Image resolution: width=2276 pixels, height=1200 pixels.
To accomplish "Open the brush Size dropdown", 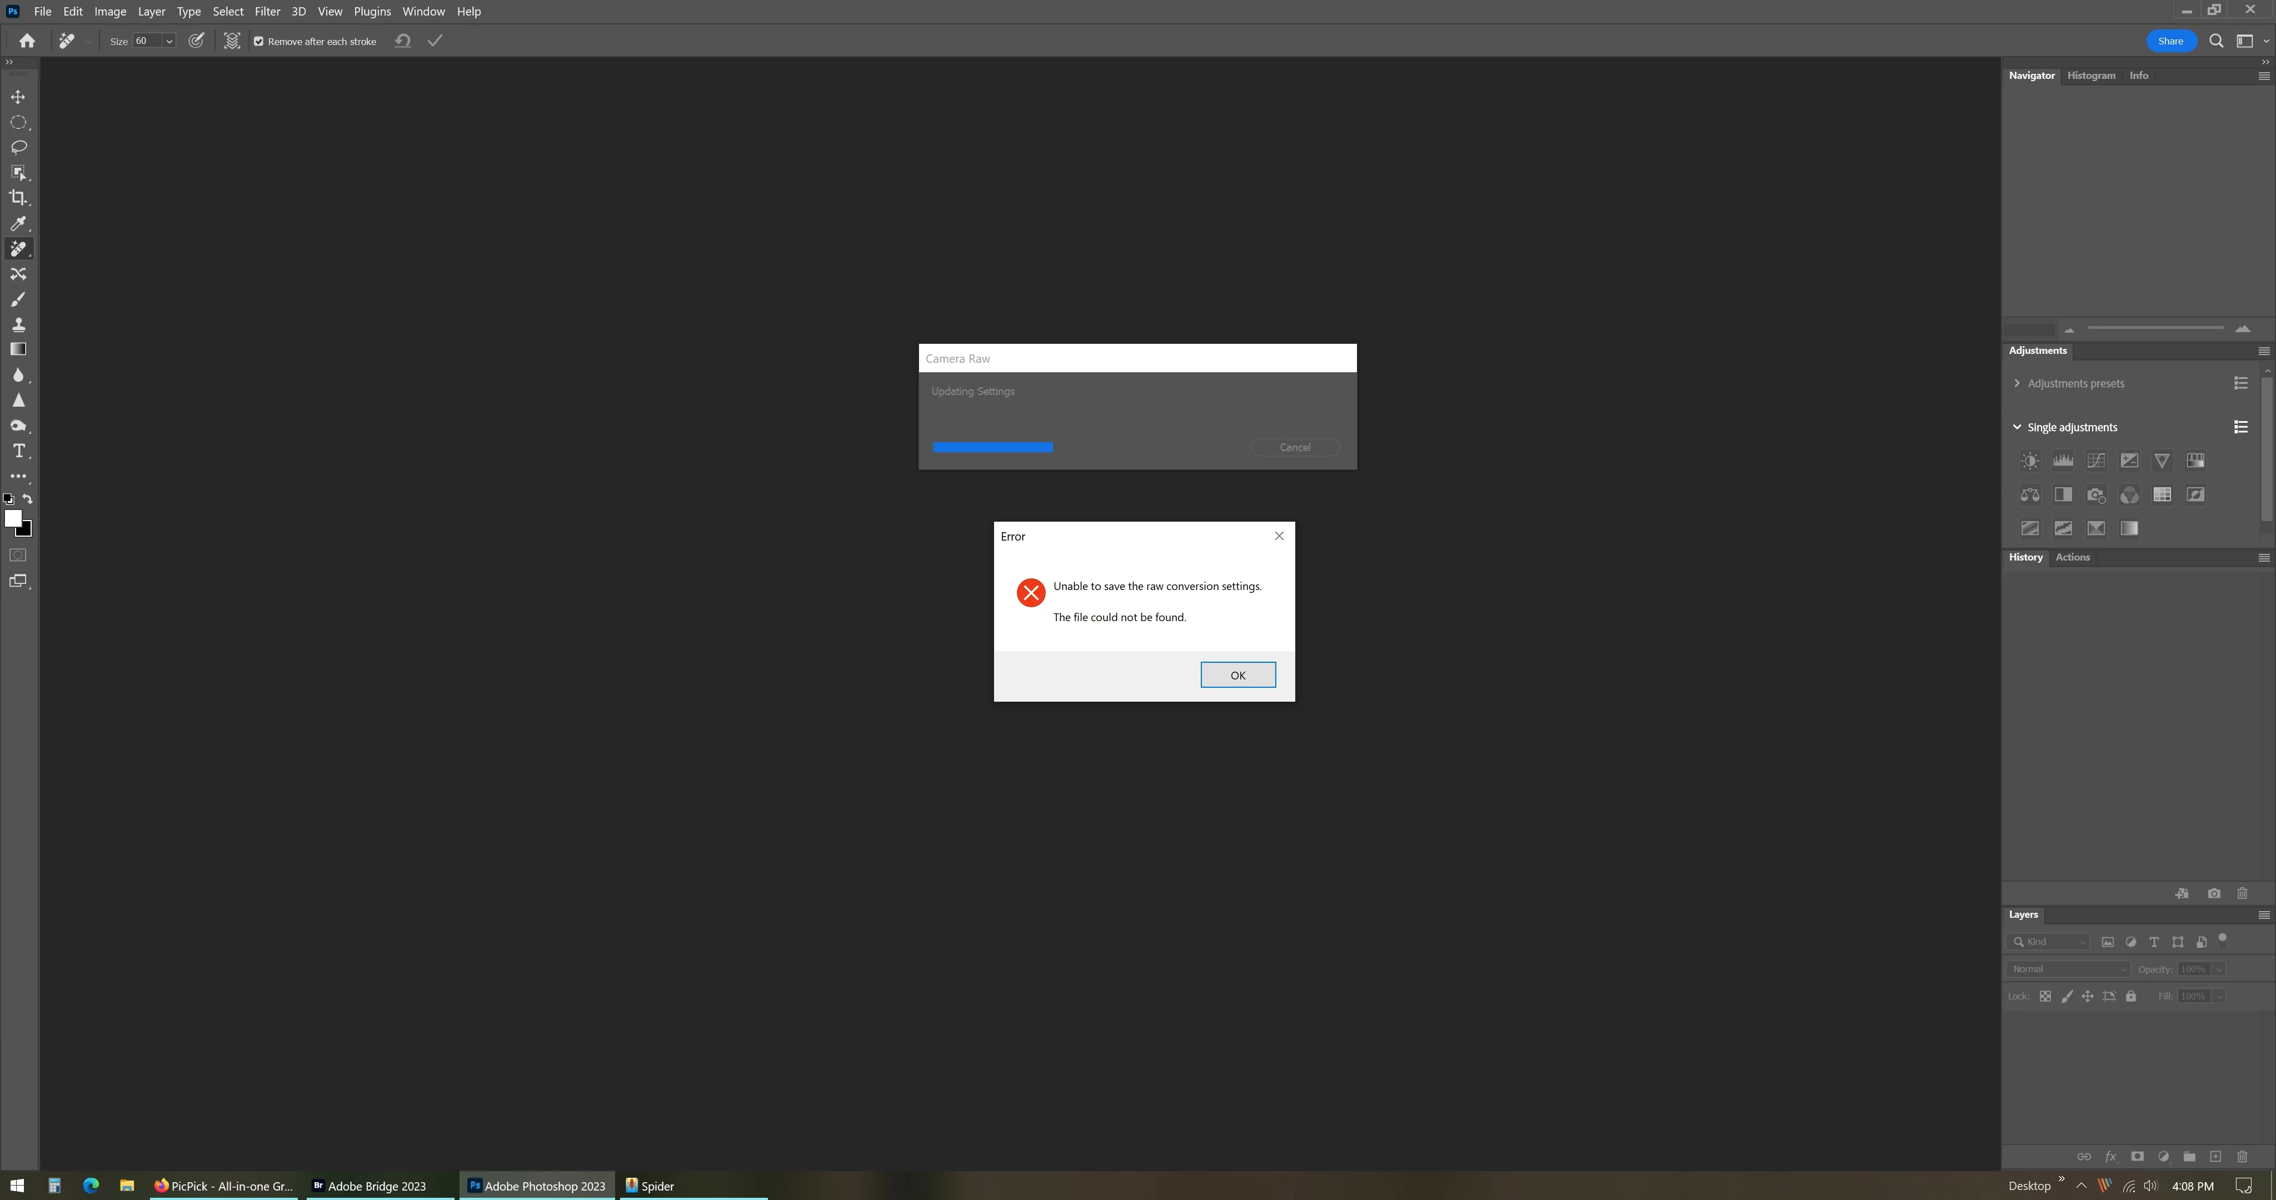I will (x=169, y=42).
